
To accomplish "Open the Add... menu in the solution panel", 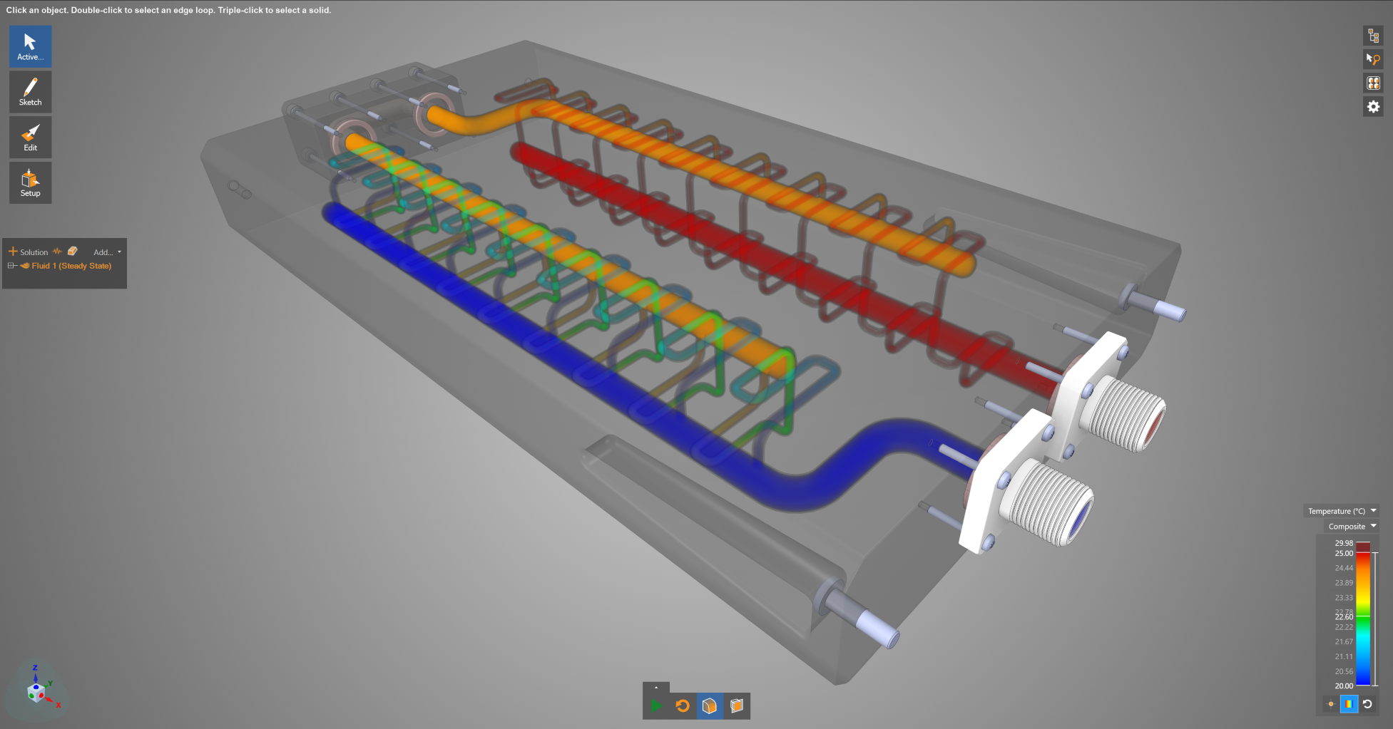I will (x=107, y=252).
